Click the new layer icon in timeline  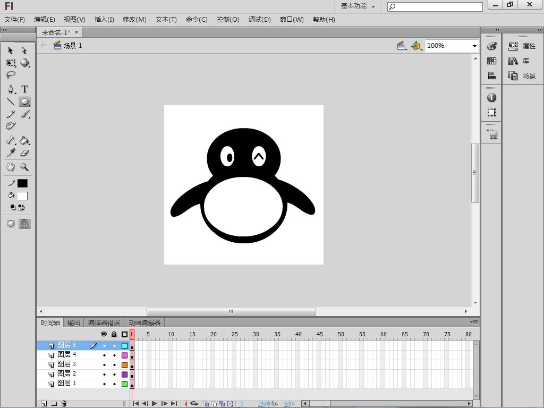tap(44, 404)
